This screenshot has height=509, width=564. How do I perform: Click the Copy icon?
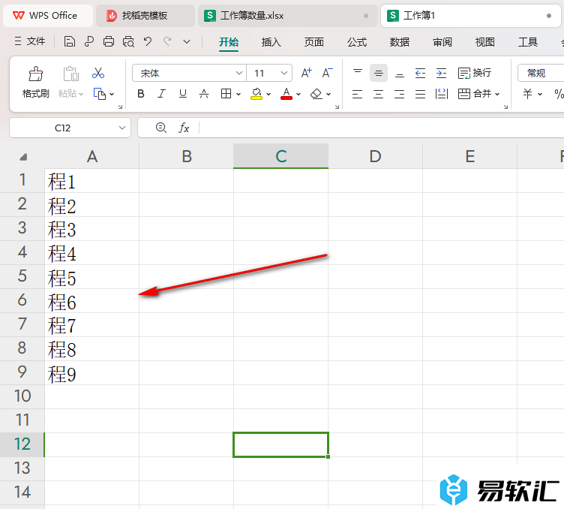pyautogui.click(x=99, y=94)
